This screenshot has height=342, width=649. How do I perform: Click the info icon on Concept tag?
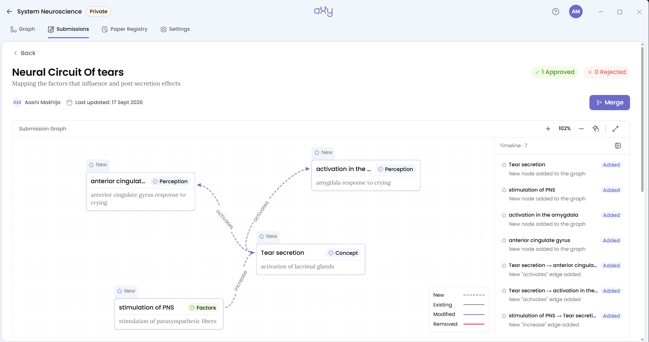tap(331, 253)
